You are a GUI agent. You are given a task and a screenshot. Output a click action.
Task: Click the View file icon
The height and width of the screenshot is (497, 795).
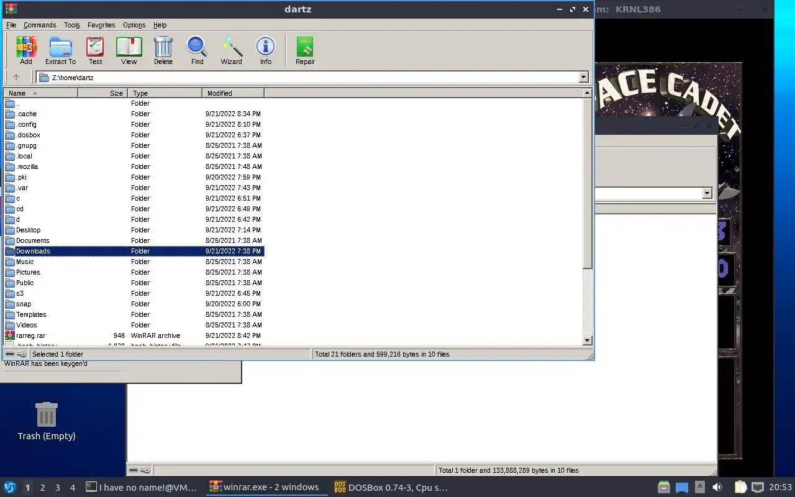click(129, 50)
